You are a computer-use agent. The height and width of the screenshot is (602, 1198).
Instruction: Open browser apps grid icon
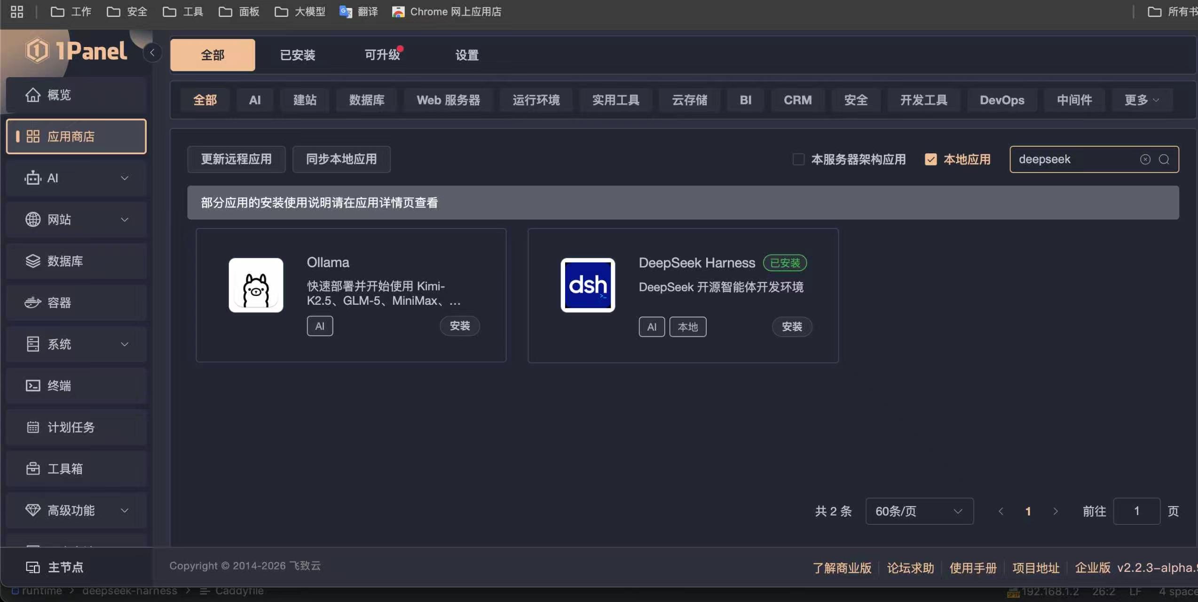[17, 12]
